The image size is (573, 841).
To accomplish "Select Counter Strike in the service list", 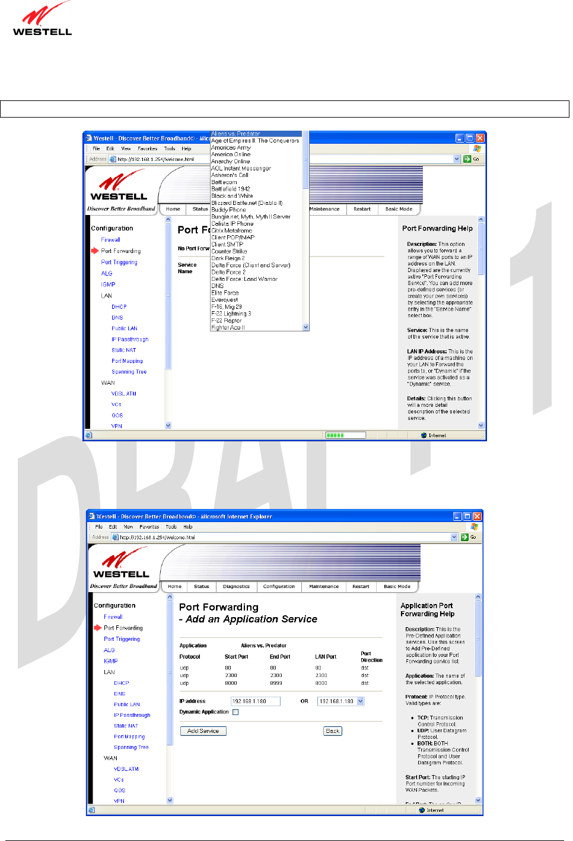I will coord(229,251).
